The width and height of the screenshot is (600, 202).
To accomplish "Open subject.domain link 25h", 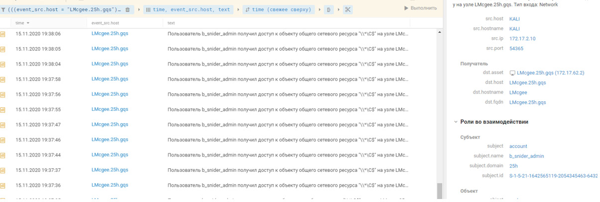I will tap(513, 166).
